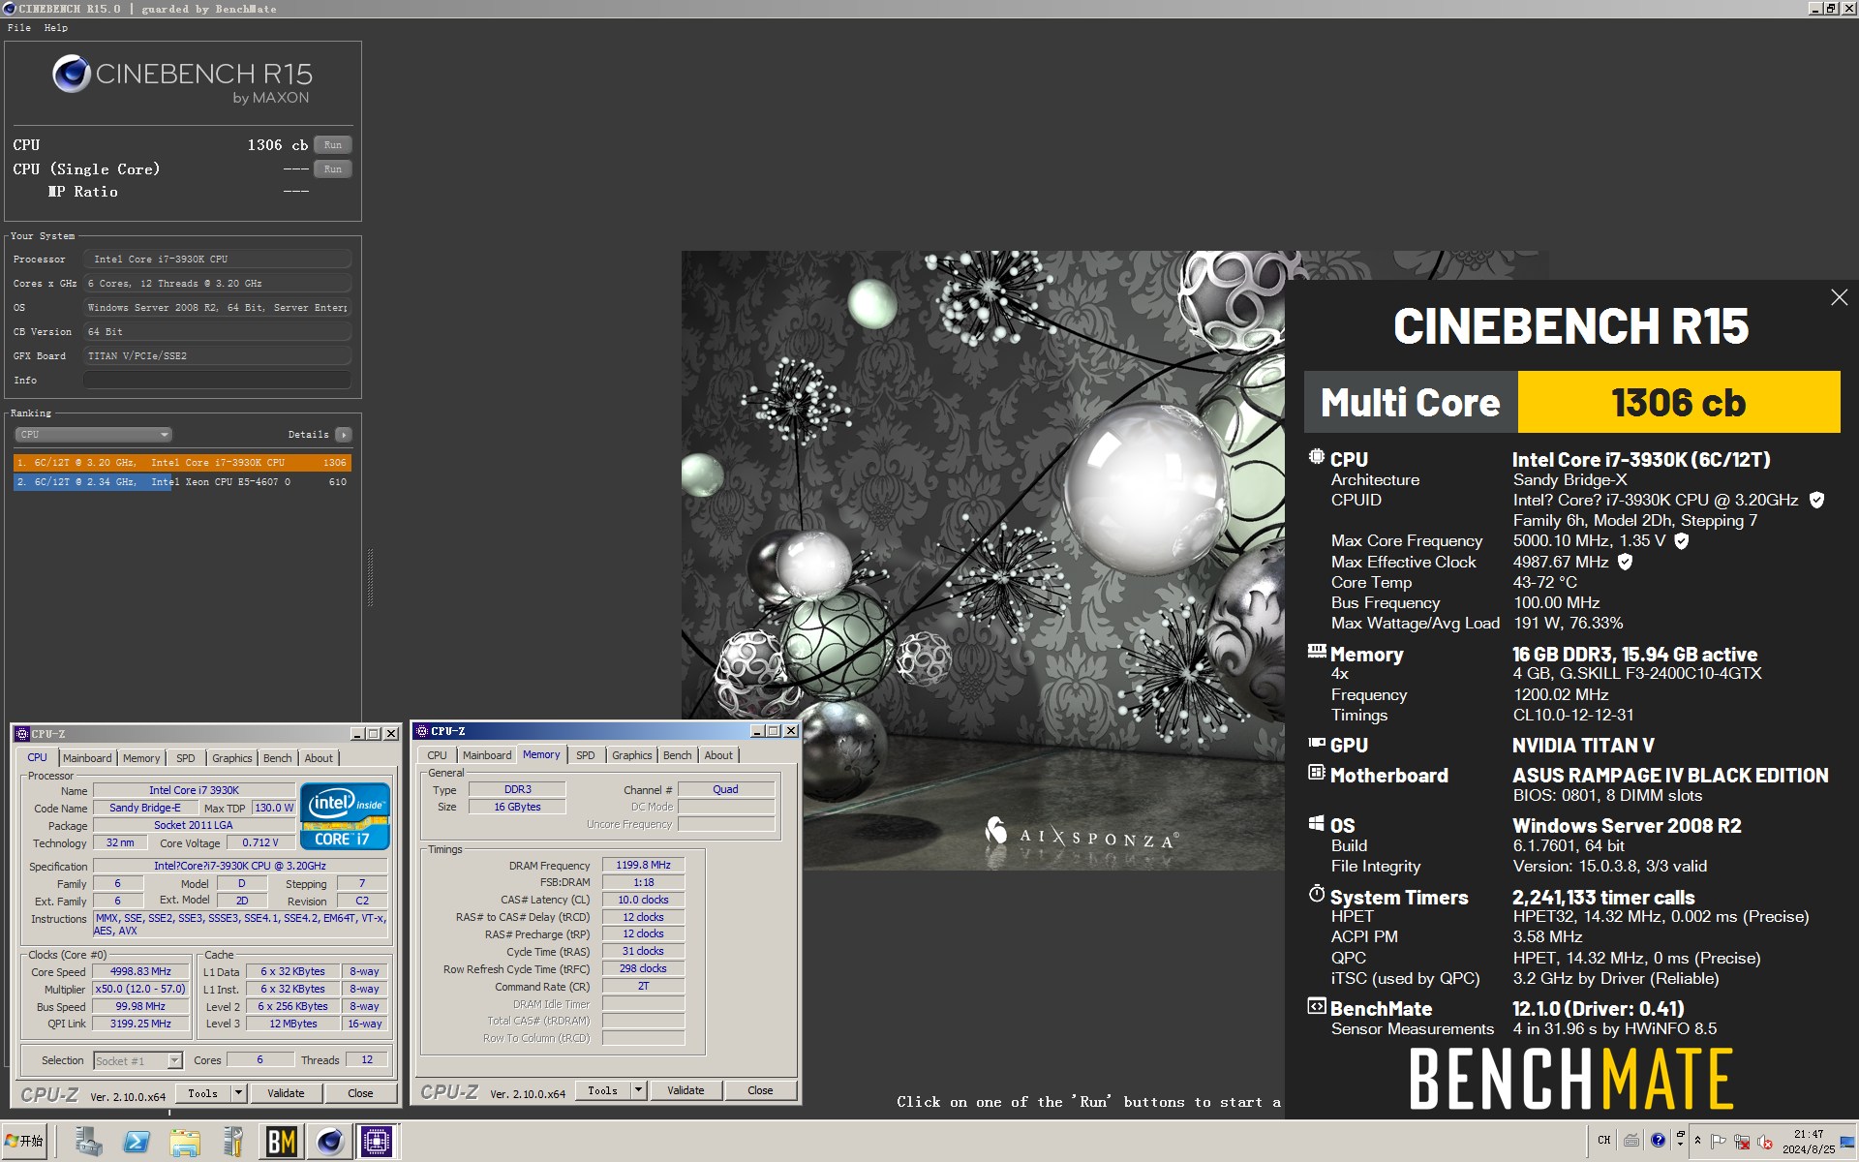Click the BenchMate GPU section icon

pos(1317,743)
